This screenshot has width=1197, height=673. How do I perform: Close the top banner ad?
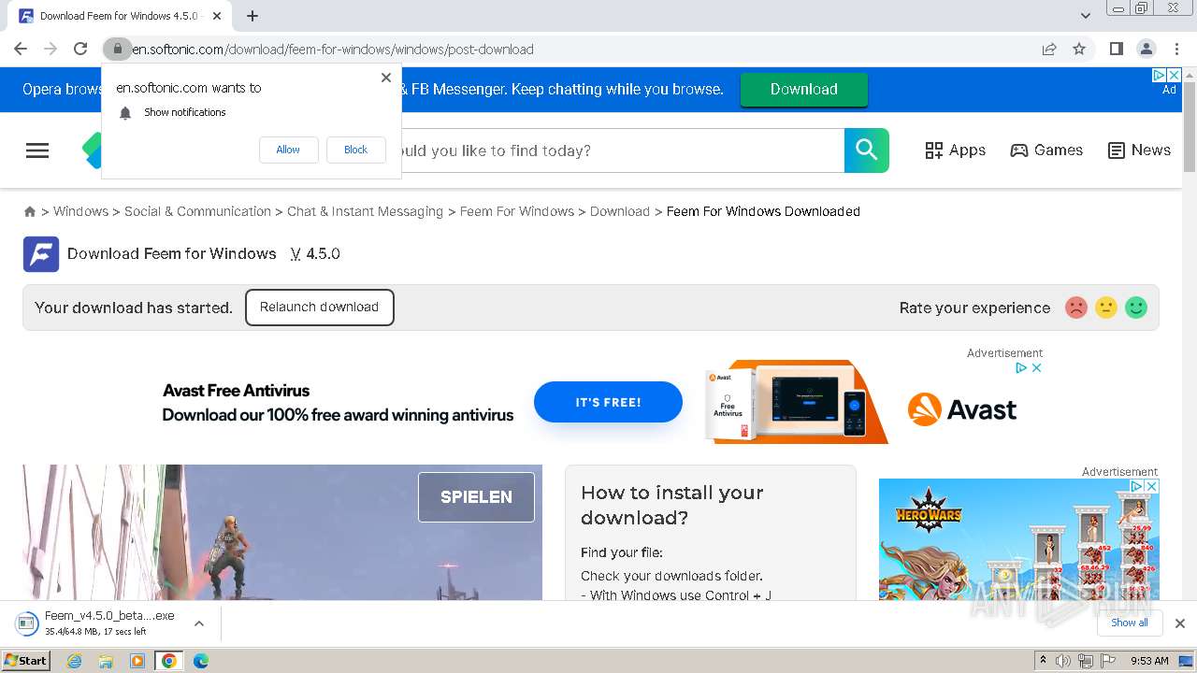pos(1175,75)
